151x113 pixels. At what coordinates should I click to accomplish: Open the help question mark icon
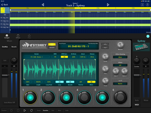(x=147, y=5)
